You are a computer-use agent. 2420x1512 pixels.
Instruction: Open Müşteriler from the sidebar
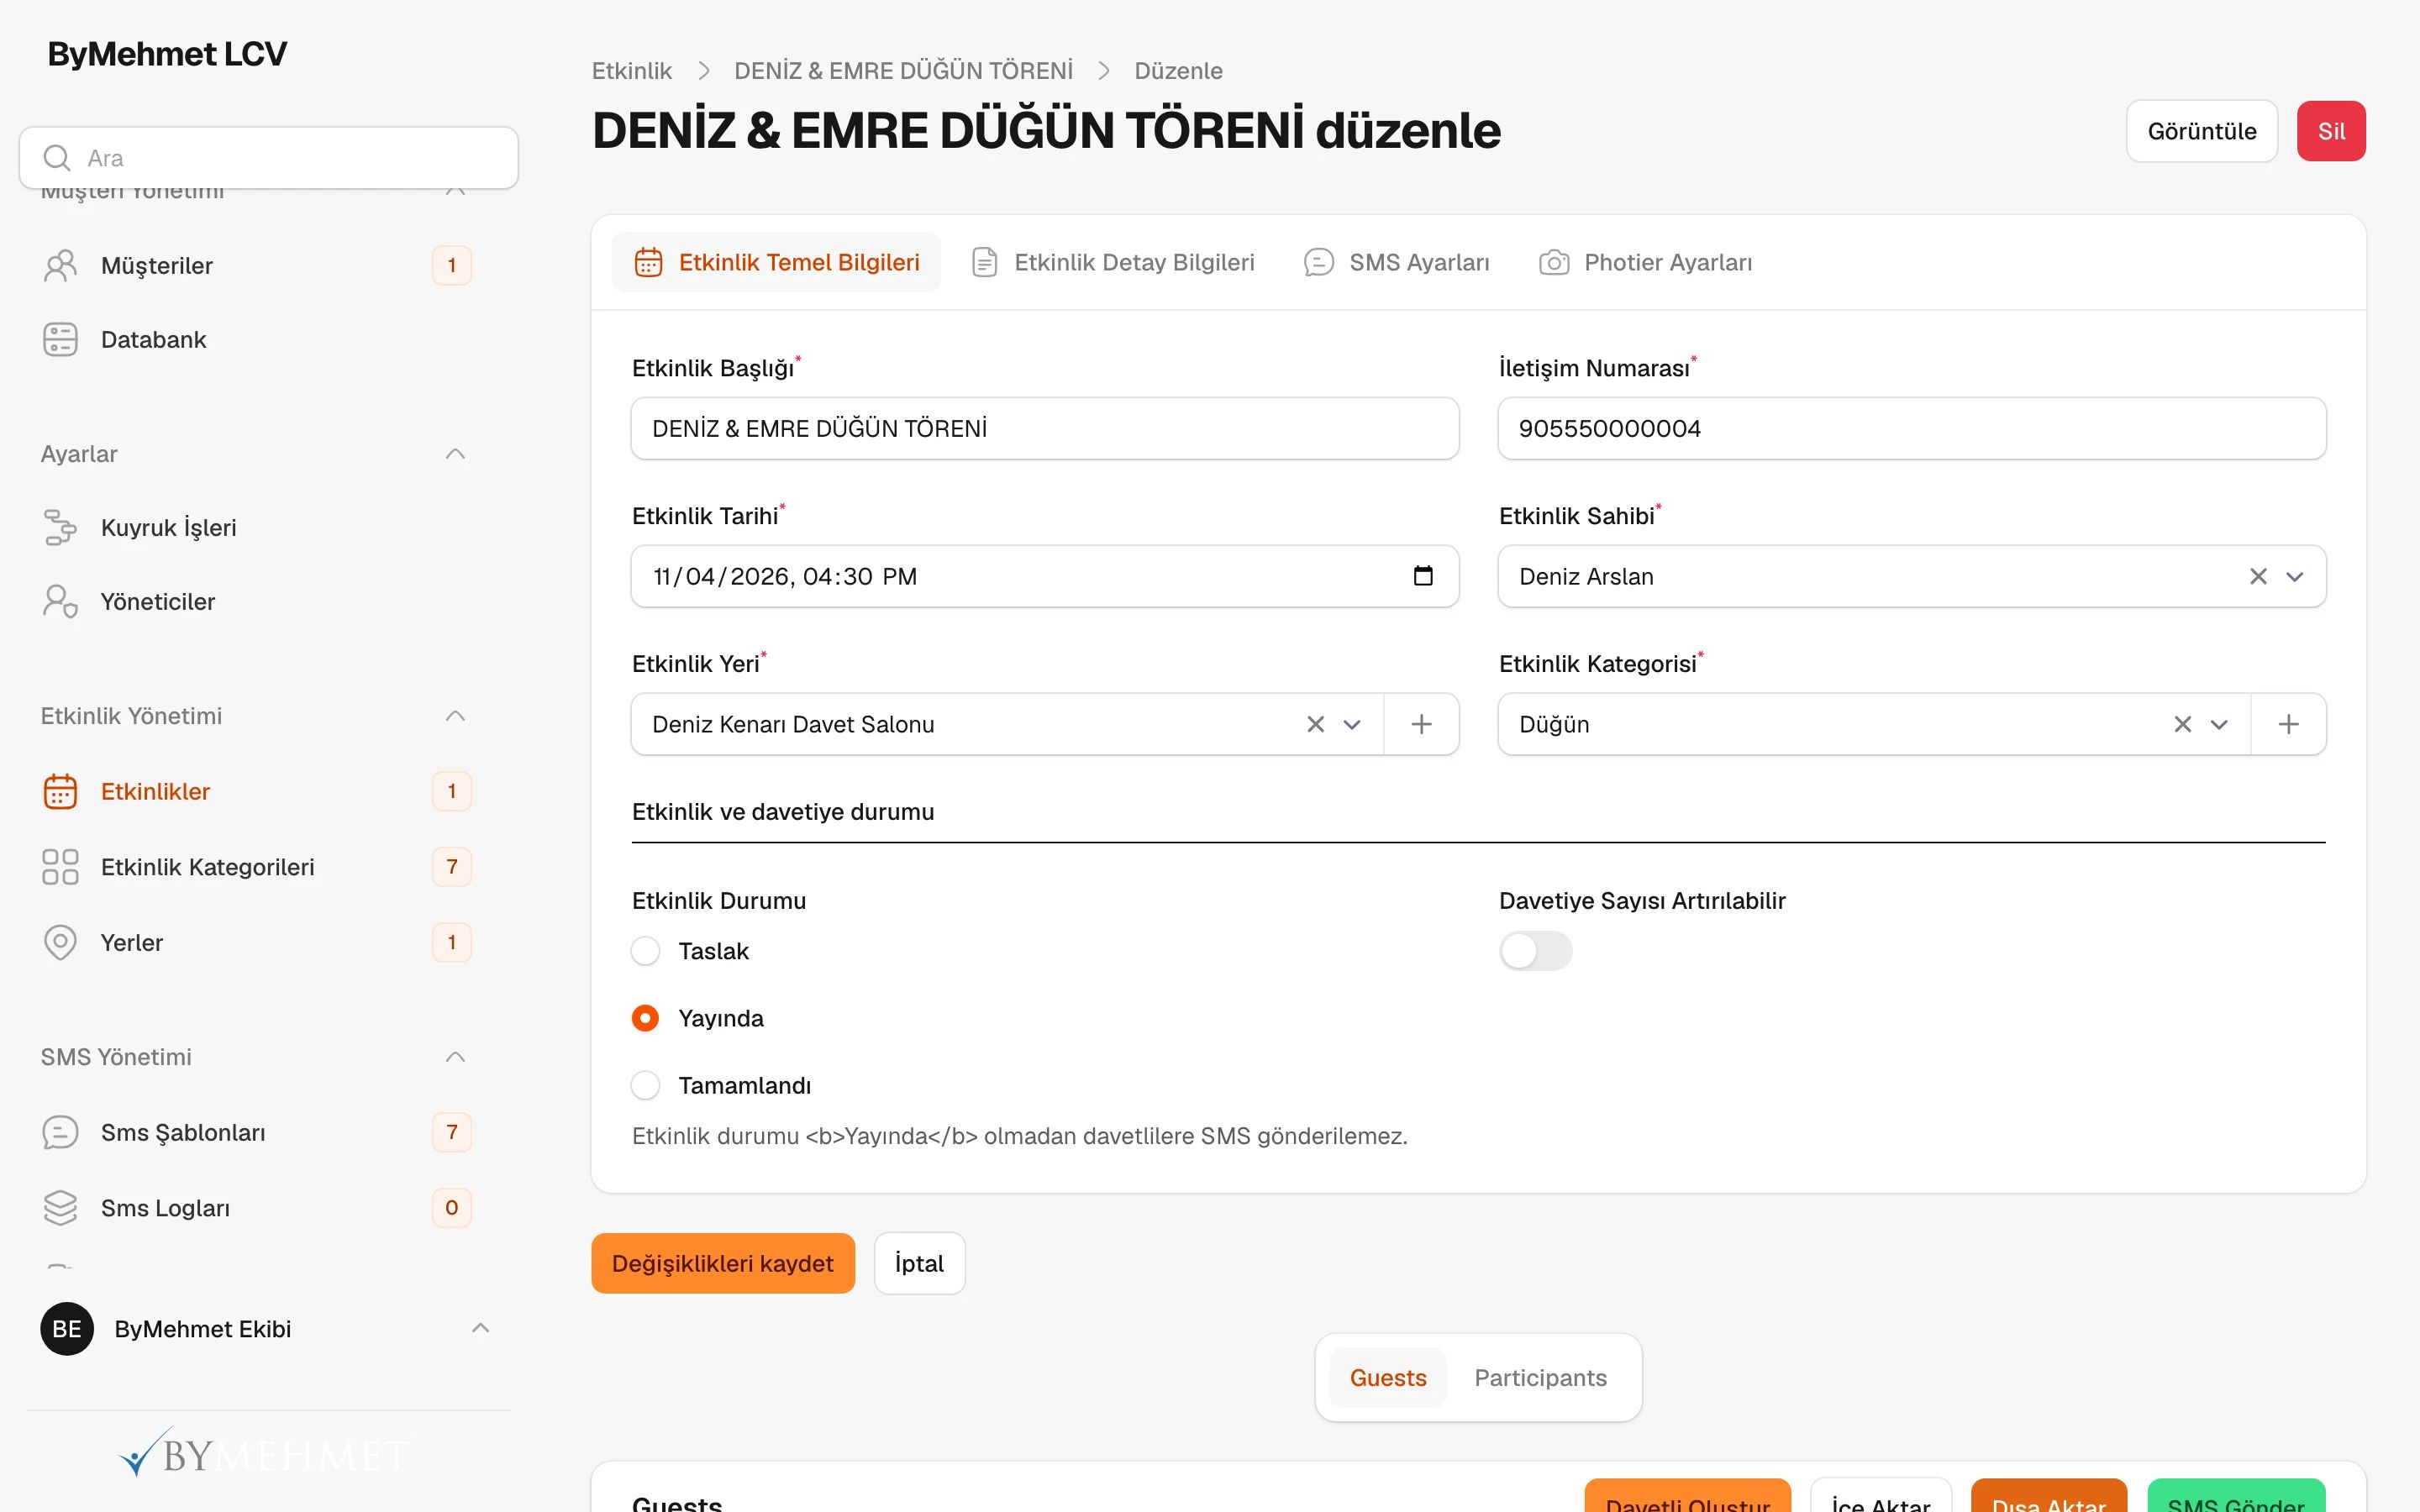pos(255,265)
